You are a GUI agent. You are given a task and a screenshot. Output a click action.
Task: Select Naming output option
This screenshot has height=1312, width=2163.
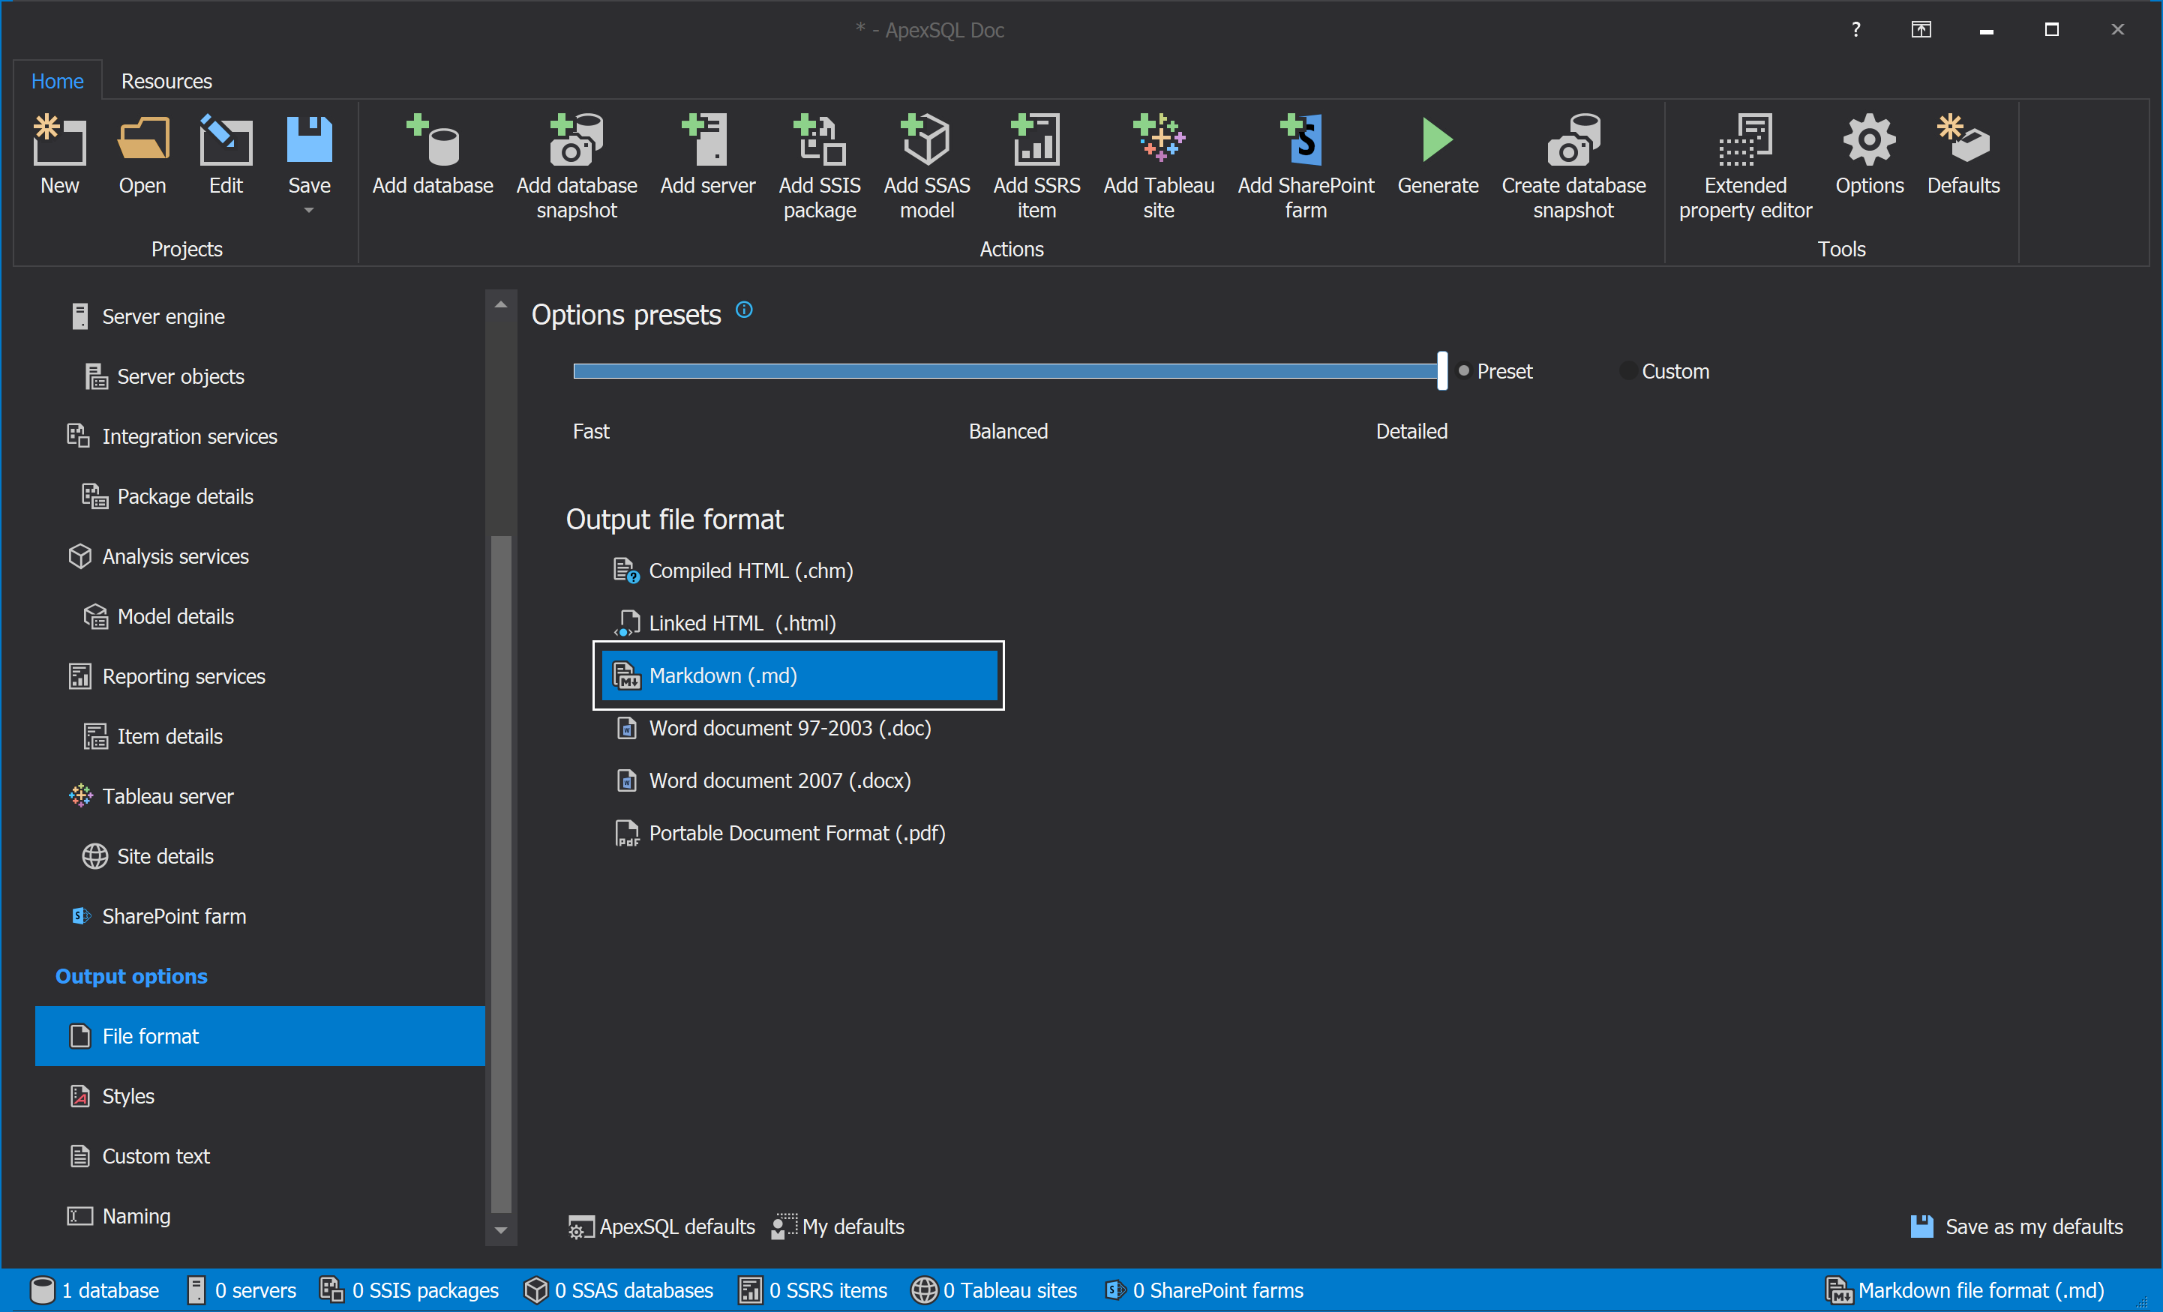(259, 1215)
